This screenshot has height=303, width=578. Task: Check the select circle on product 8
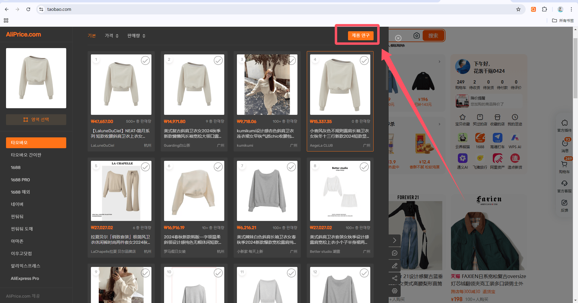[x=364, y=167]
